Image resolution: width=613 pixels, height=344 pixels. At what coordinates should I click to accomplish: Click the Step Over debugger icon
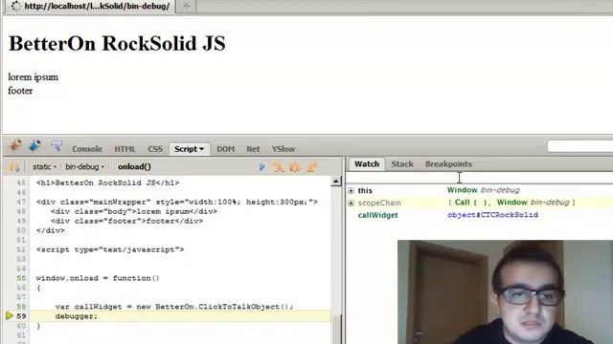(295, 167)
